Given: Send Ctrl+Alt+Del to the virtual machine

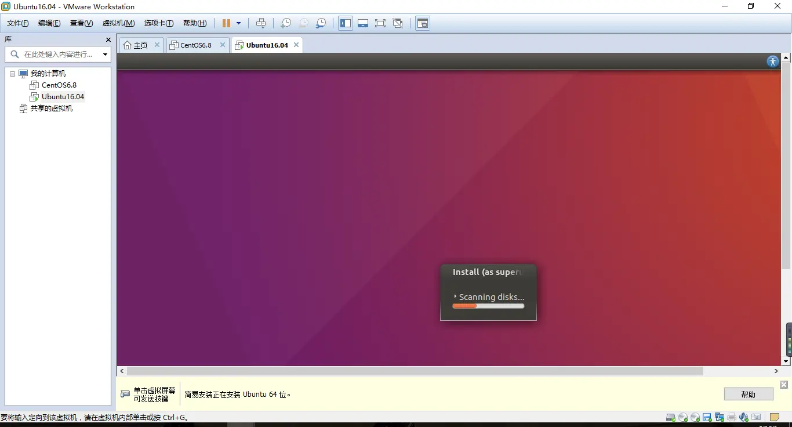Looking at the screenshot, I should [261, 23].
